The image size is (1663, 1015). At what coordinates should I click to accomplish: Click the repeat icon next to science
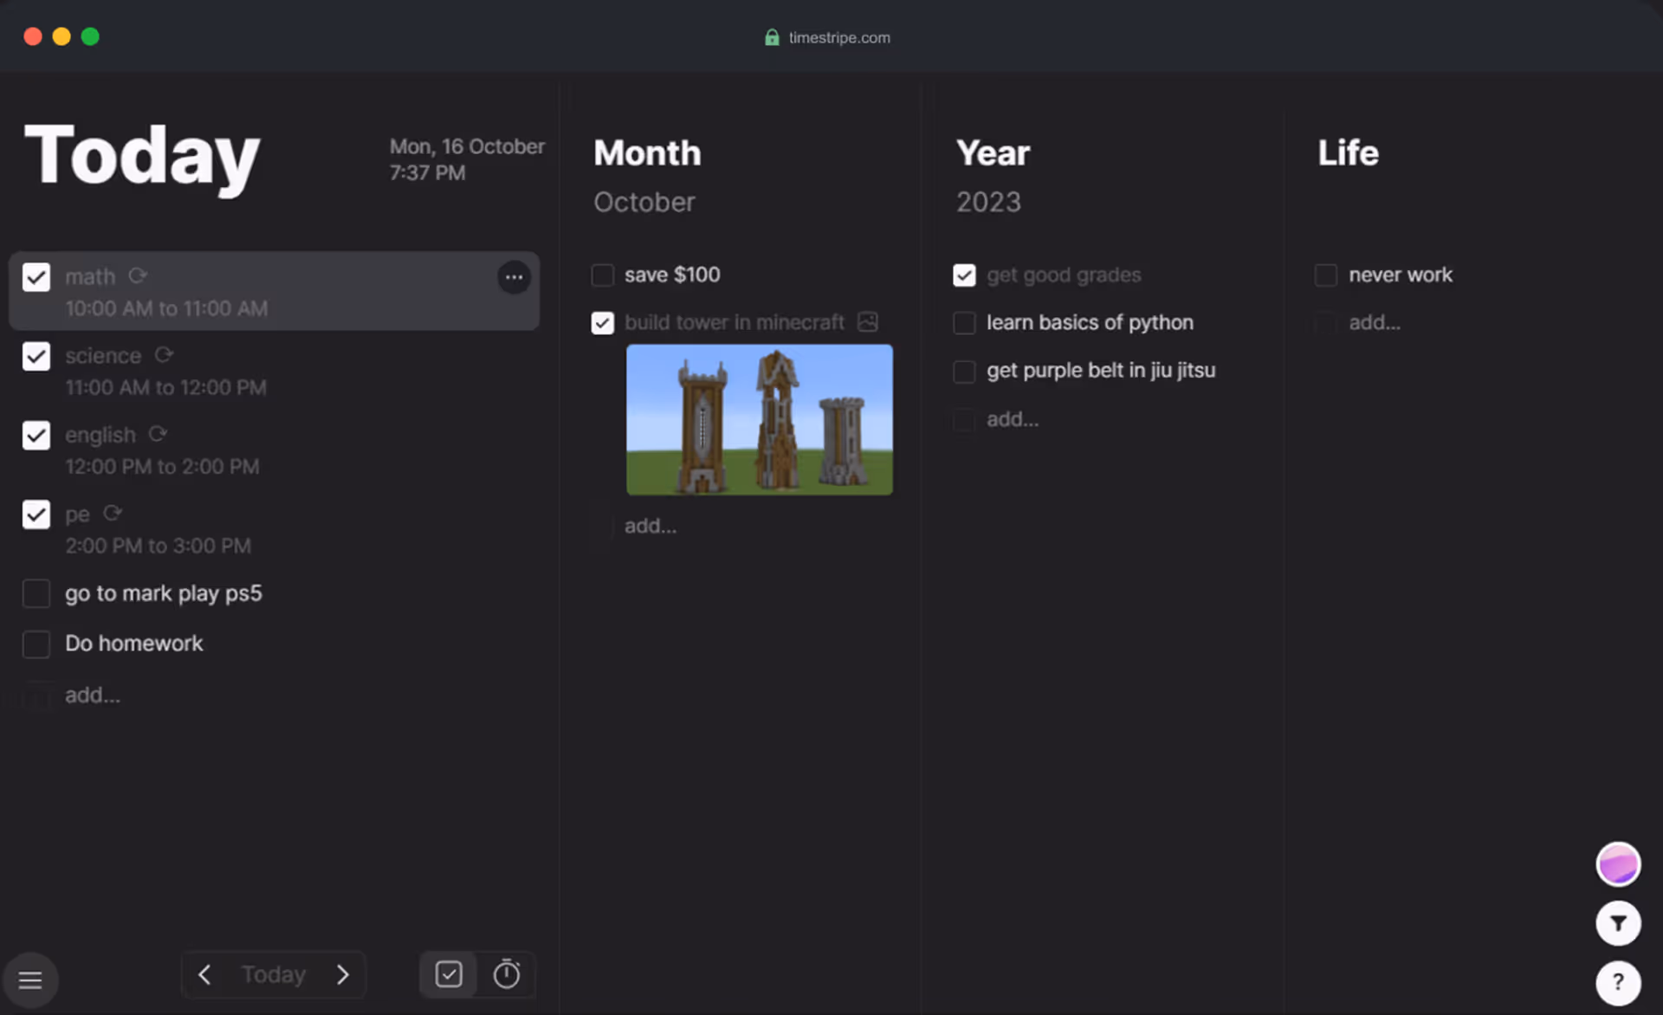[164, 355]
